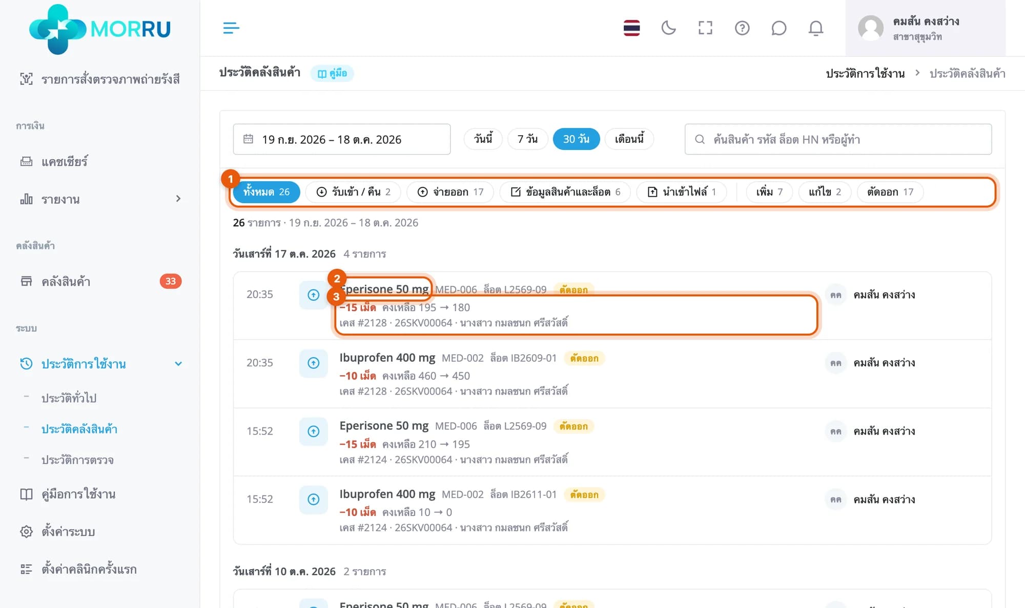The image size is (1025, 608).
Task: Open notifications with the bell icon
Action: click(816, 28)
